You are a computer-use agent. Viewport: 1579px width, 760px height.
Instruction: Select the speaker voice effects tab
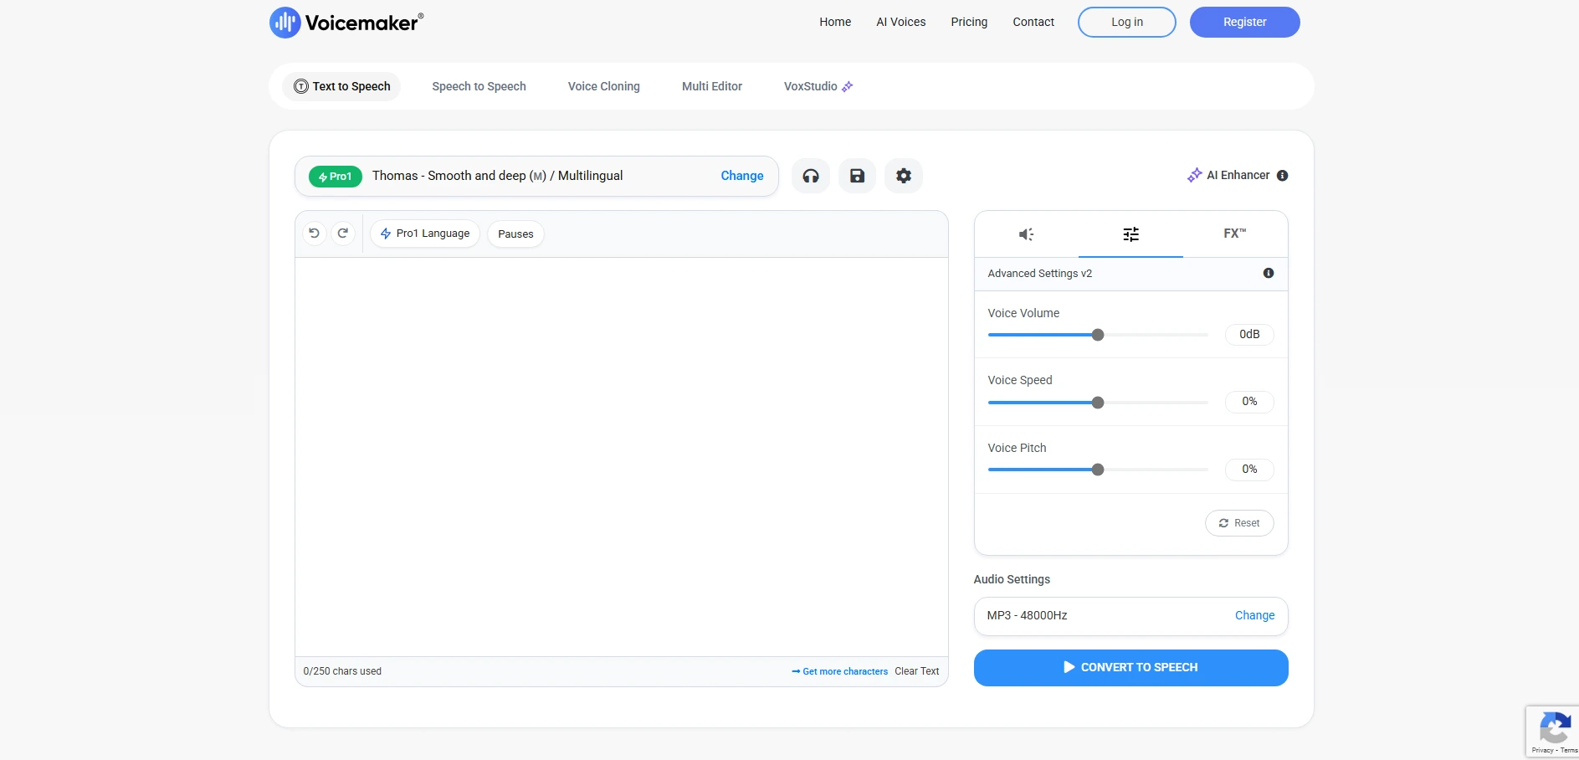click(1026, 234)
